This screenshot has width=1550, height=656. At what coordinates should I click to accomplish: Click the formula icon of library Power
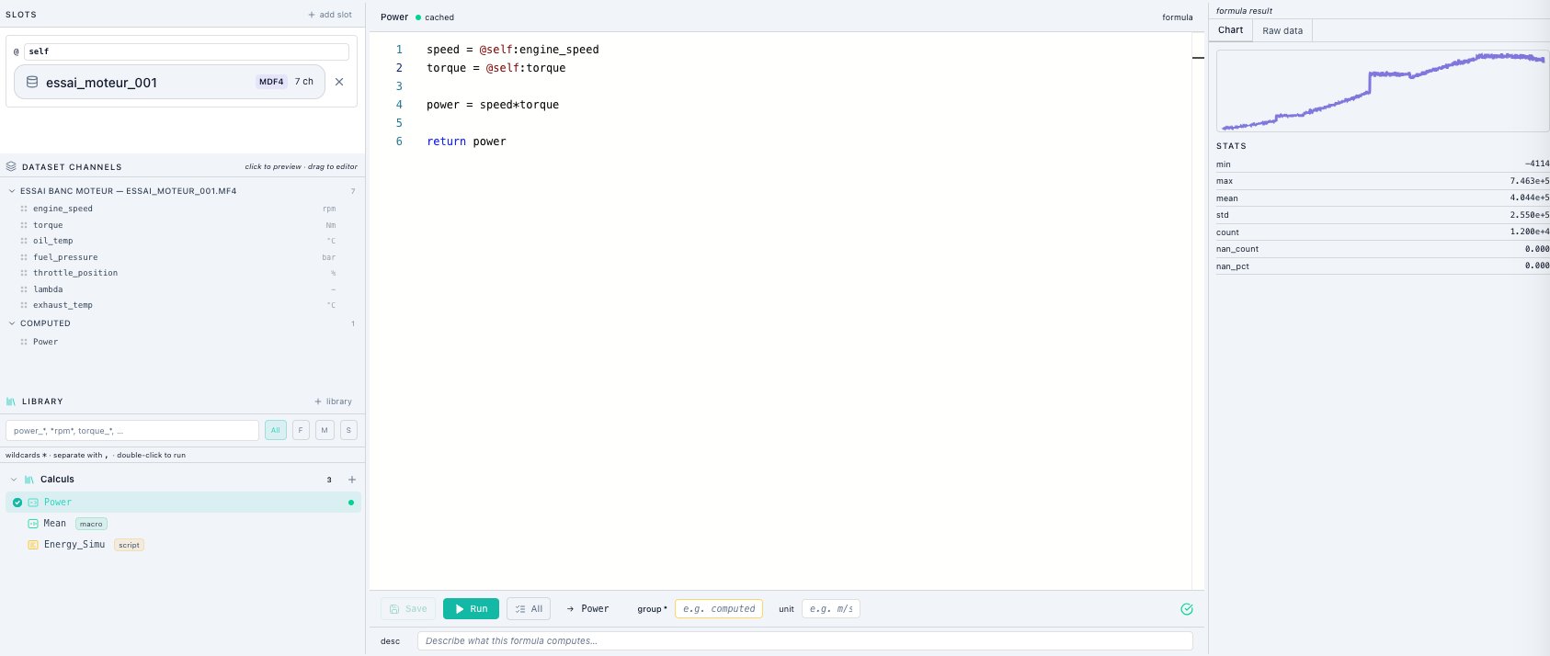pos(33,503)
